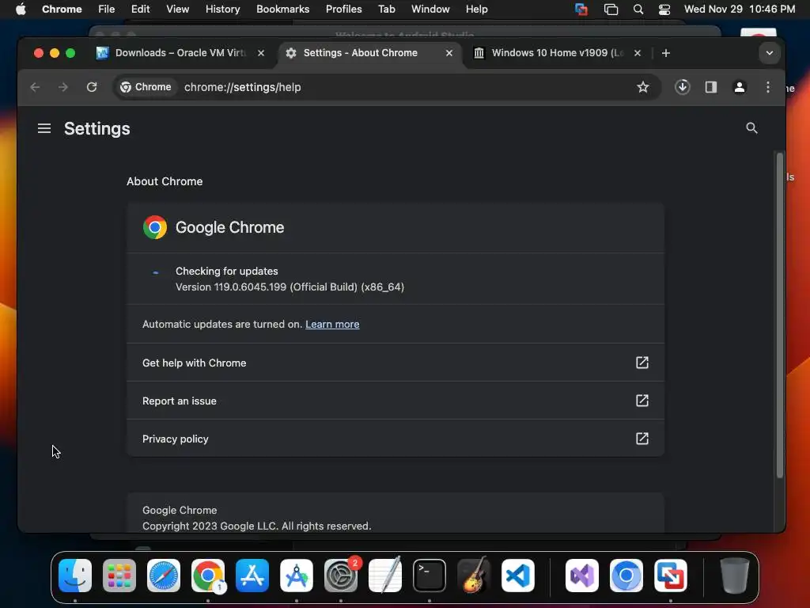Viewport: 810px width, 608px height.
Task: Click the About Chrome heading
Action: (x=165, y=181)
